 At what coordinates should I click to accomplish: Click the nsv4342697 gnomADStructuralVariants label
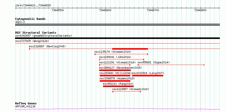[44, 36]
